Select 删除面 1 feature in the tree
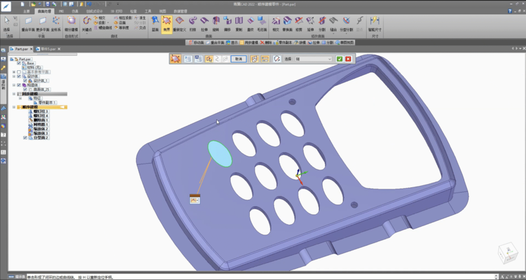This screenshot has height=280, width=526. 41,120
